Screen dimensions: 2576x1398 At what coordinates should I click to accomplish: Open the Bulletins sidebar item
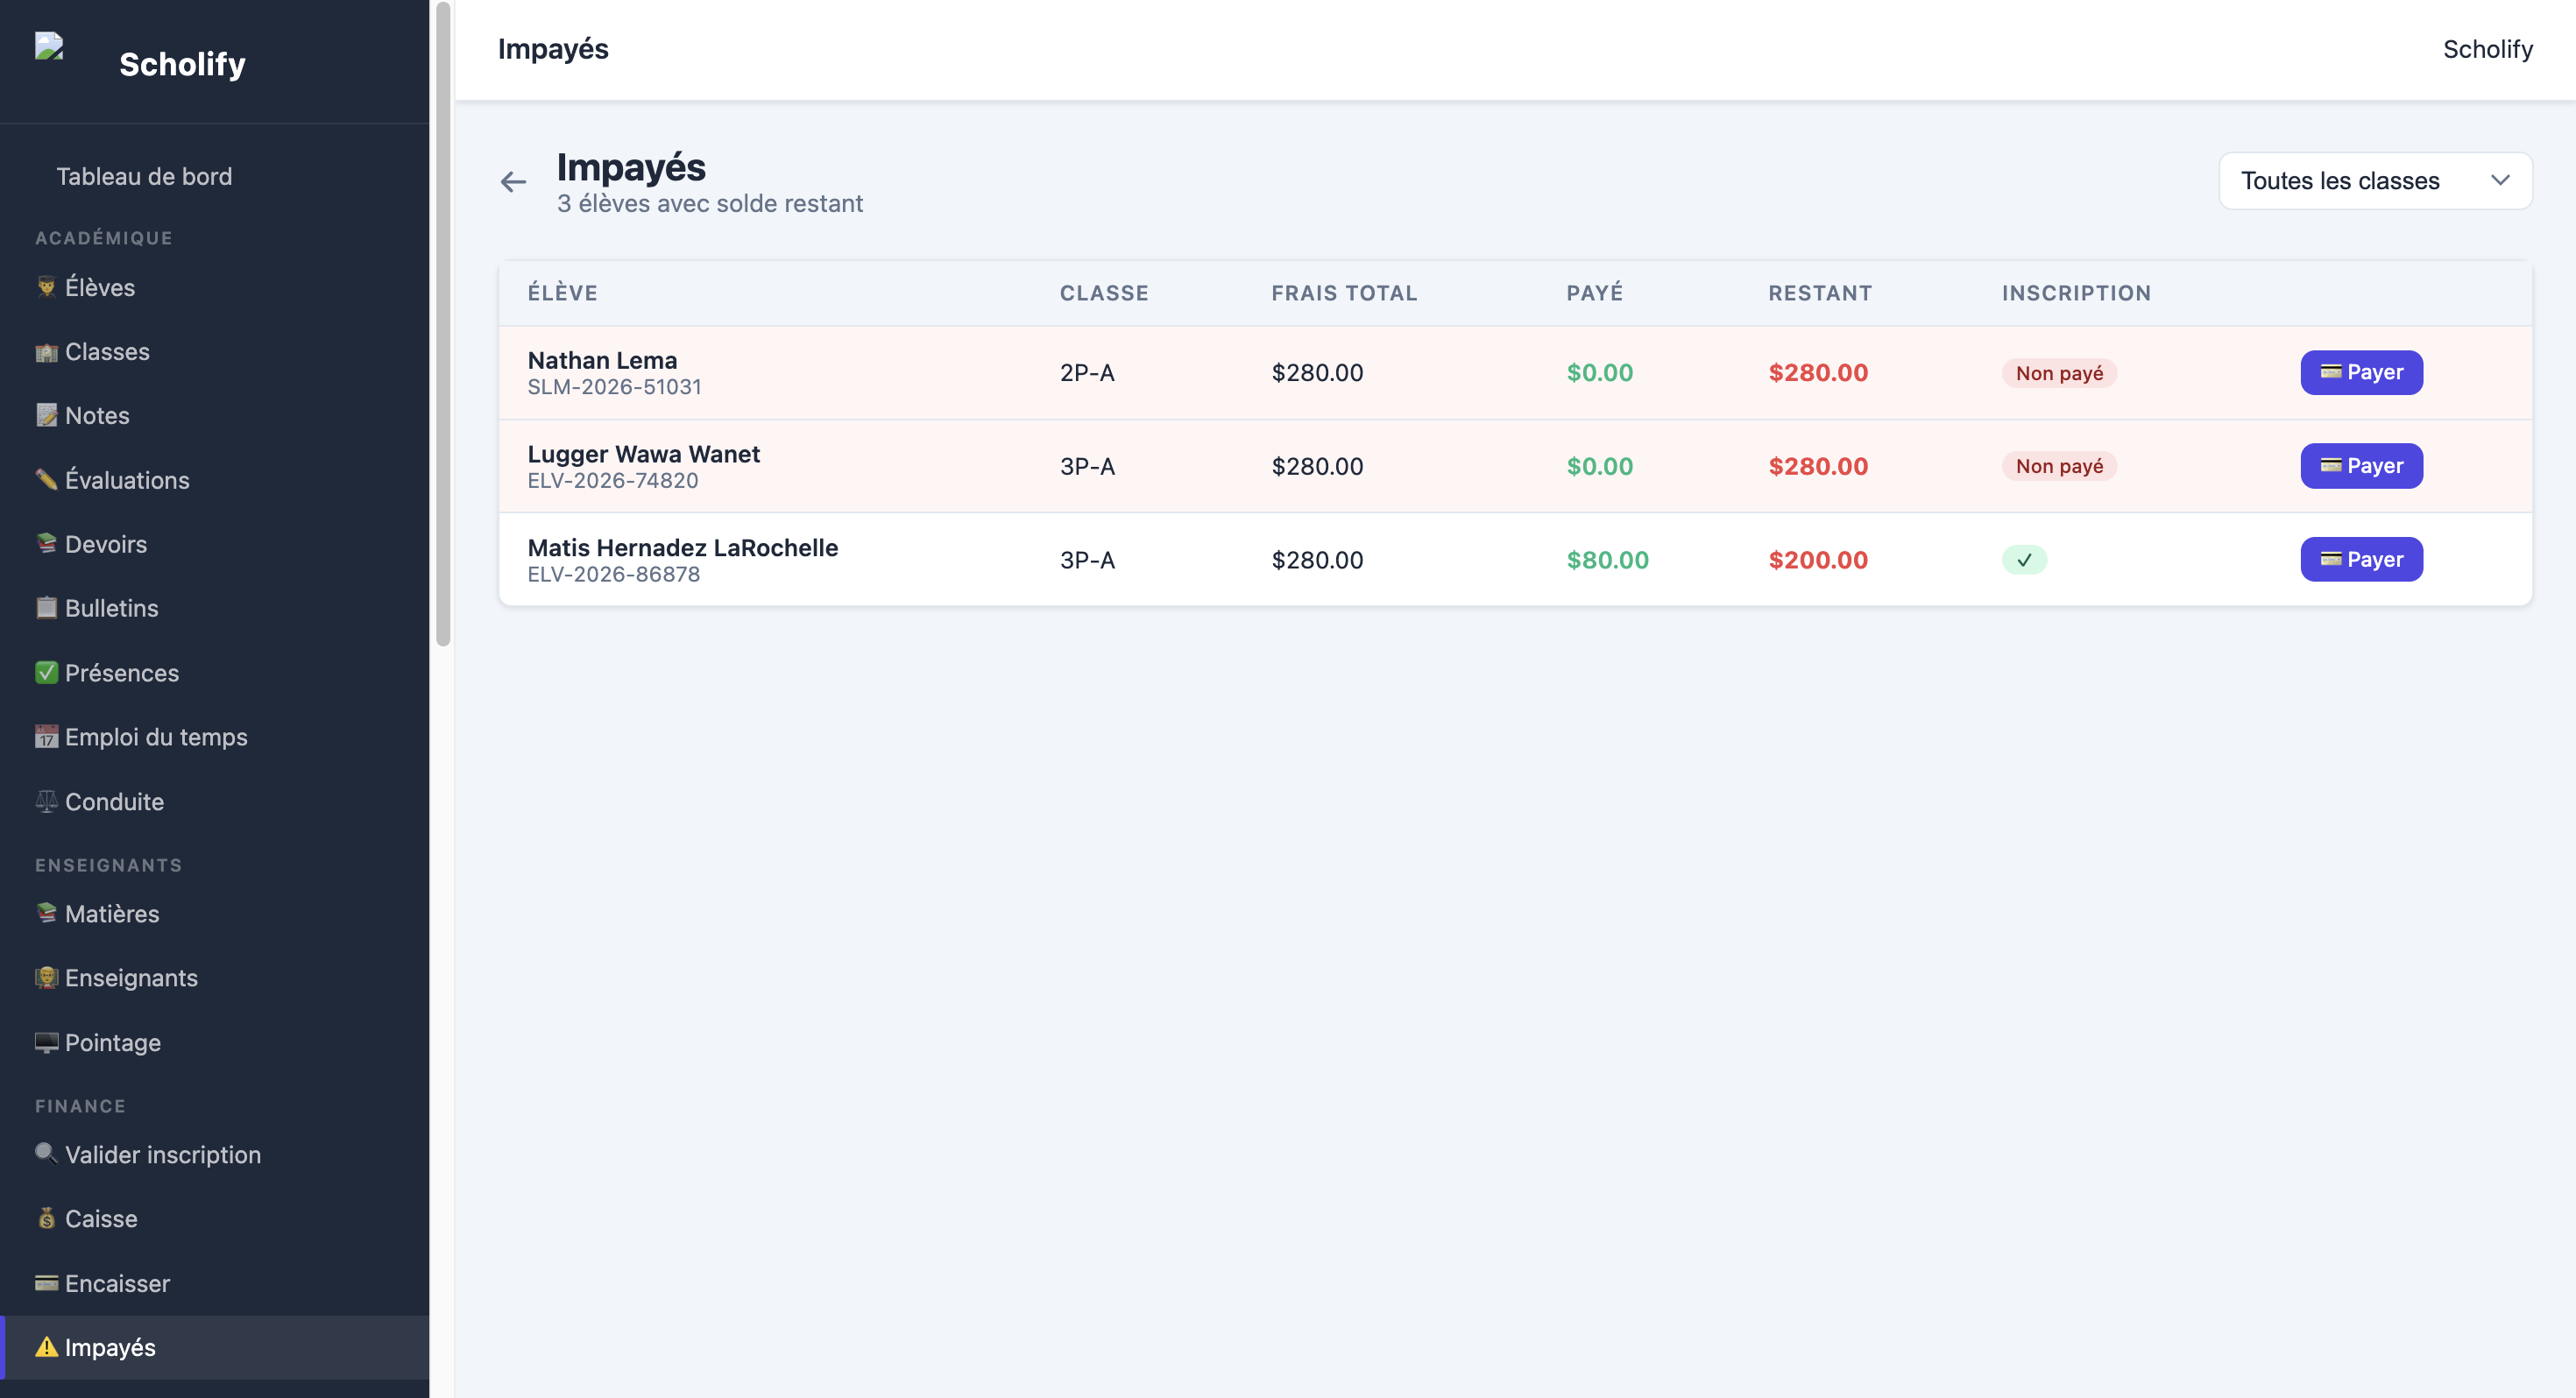[111, 608]
